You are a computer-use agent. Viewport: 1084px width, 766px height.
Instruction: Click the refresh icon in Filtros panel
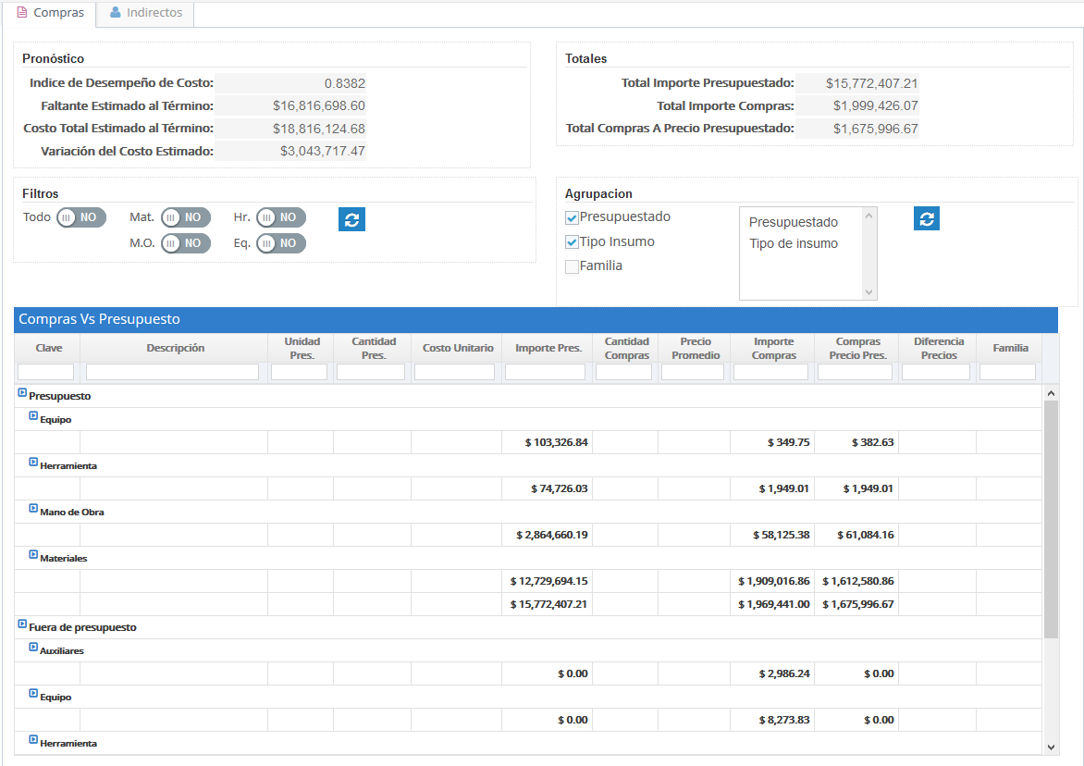coord(351,219)
